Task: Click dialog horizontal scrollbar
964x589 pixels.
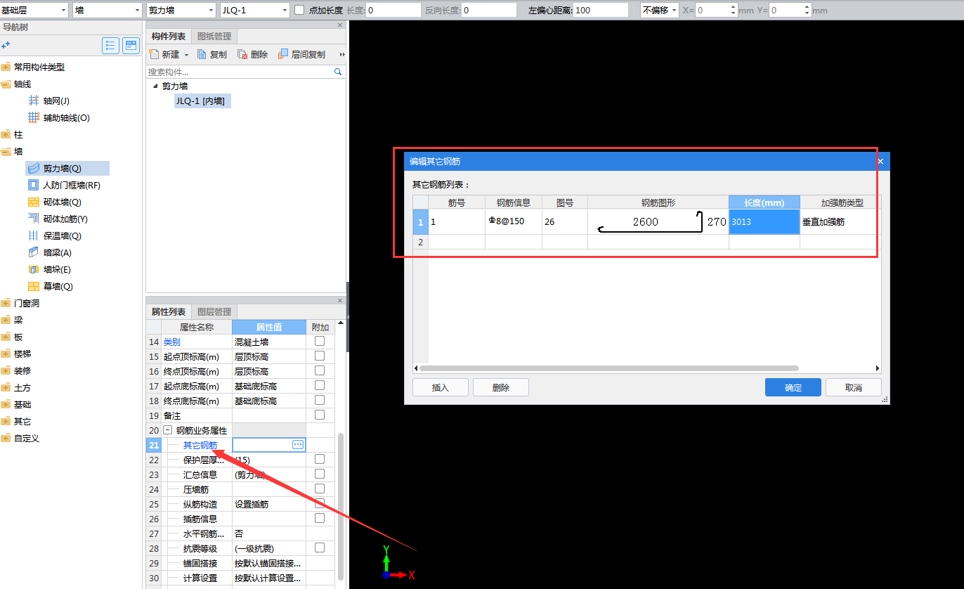Action: 608,368
